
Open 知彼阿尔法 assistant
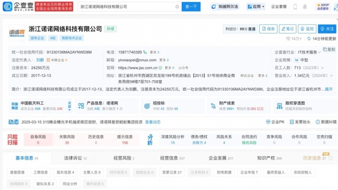pos(225,7)
